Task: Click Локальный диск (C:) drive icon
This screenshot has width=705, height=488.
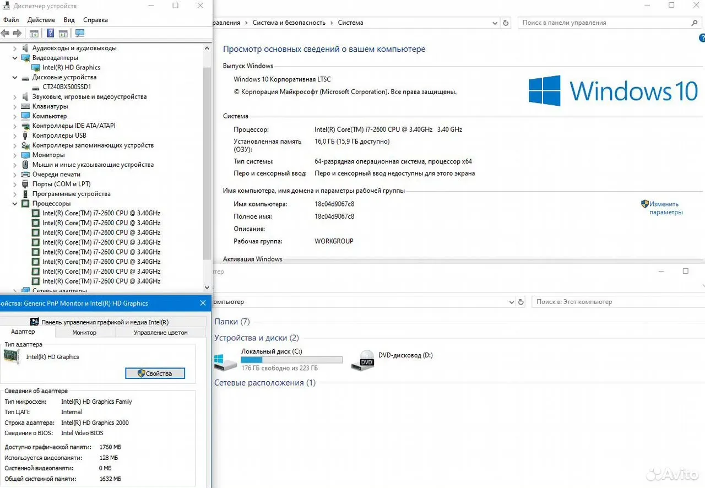Action: click(225, 361)
